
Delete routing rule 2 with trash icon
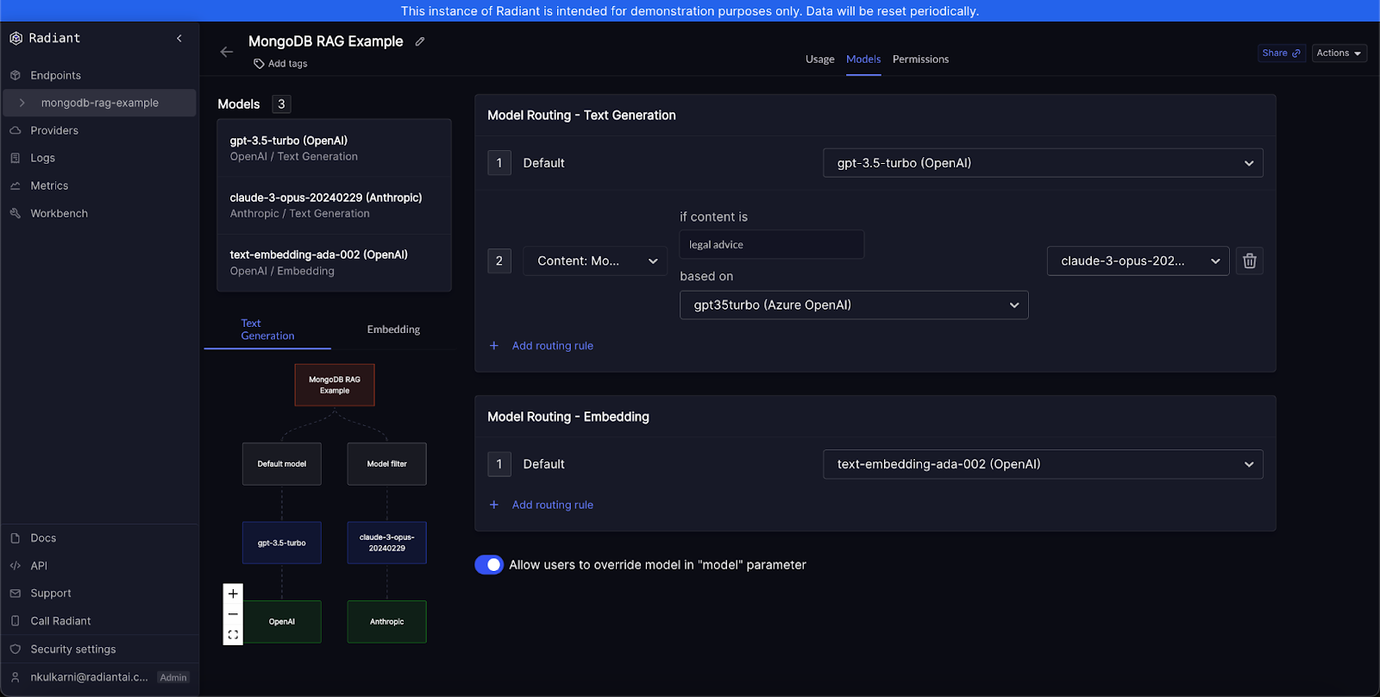pos(1250,261)
